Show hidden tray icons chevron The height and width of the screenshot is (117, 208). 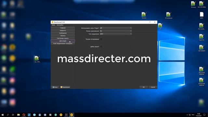(x=187, y=115)
